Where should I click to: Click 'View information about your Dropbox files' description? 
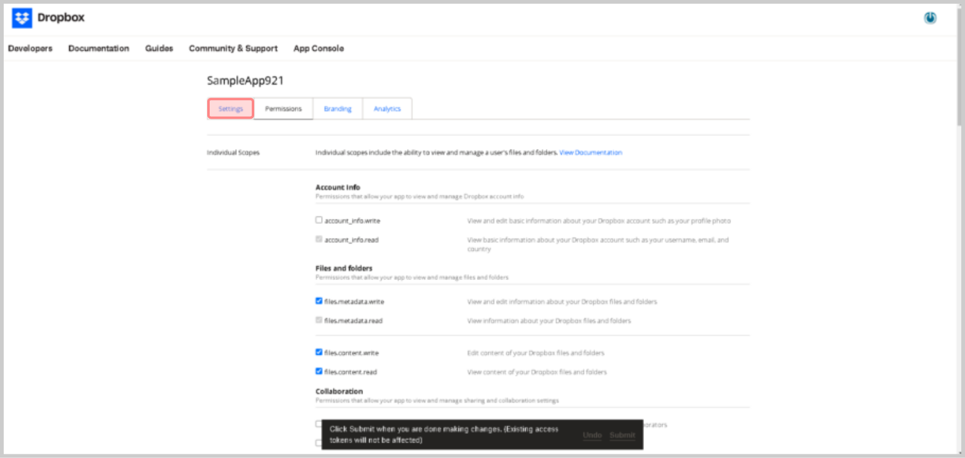click(x=549, y=321)
